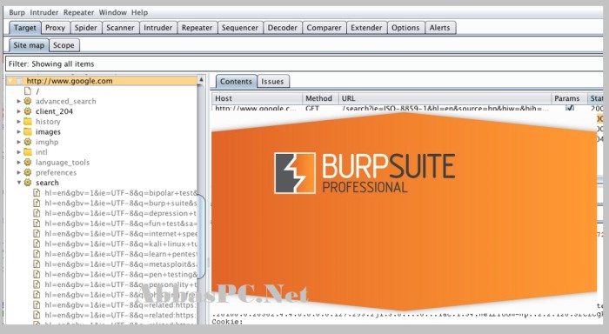Sort by the Host column header
Viewport: 609px width, 334px height.
pos(258,98)
